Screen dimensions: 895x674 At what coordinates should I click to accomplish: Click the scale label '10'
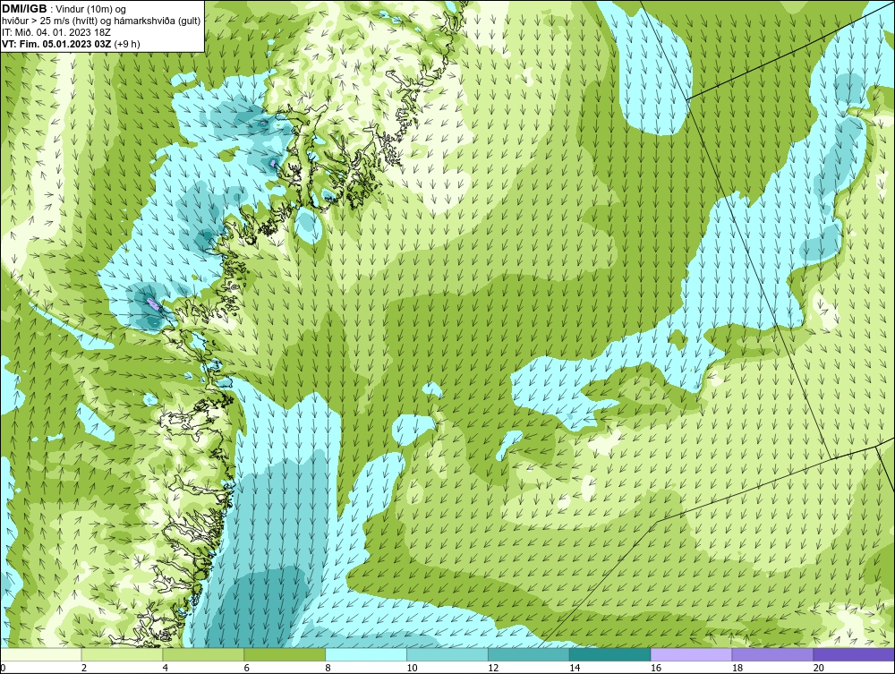point(412,668)
